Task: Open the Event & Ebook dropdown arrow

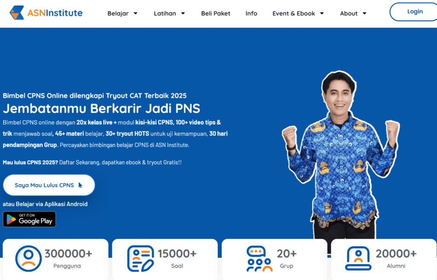Action: coord(322,13)
